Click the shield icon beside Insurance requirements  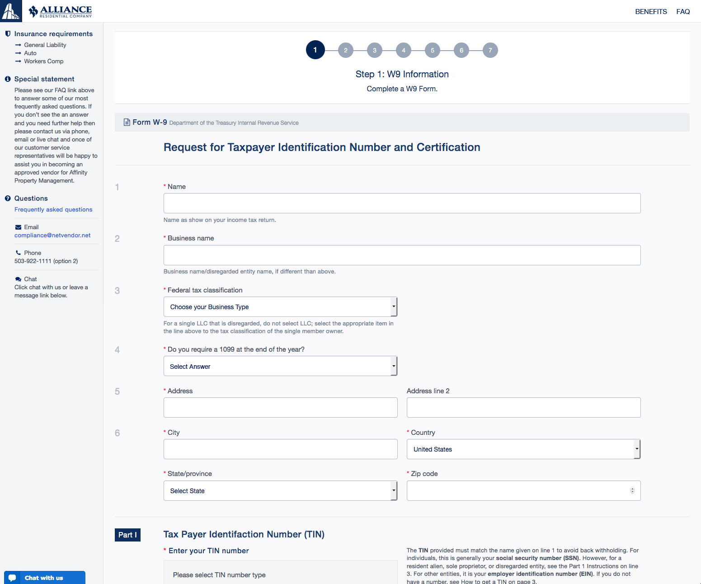(x=8, y=34)
